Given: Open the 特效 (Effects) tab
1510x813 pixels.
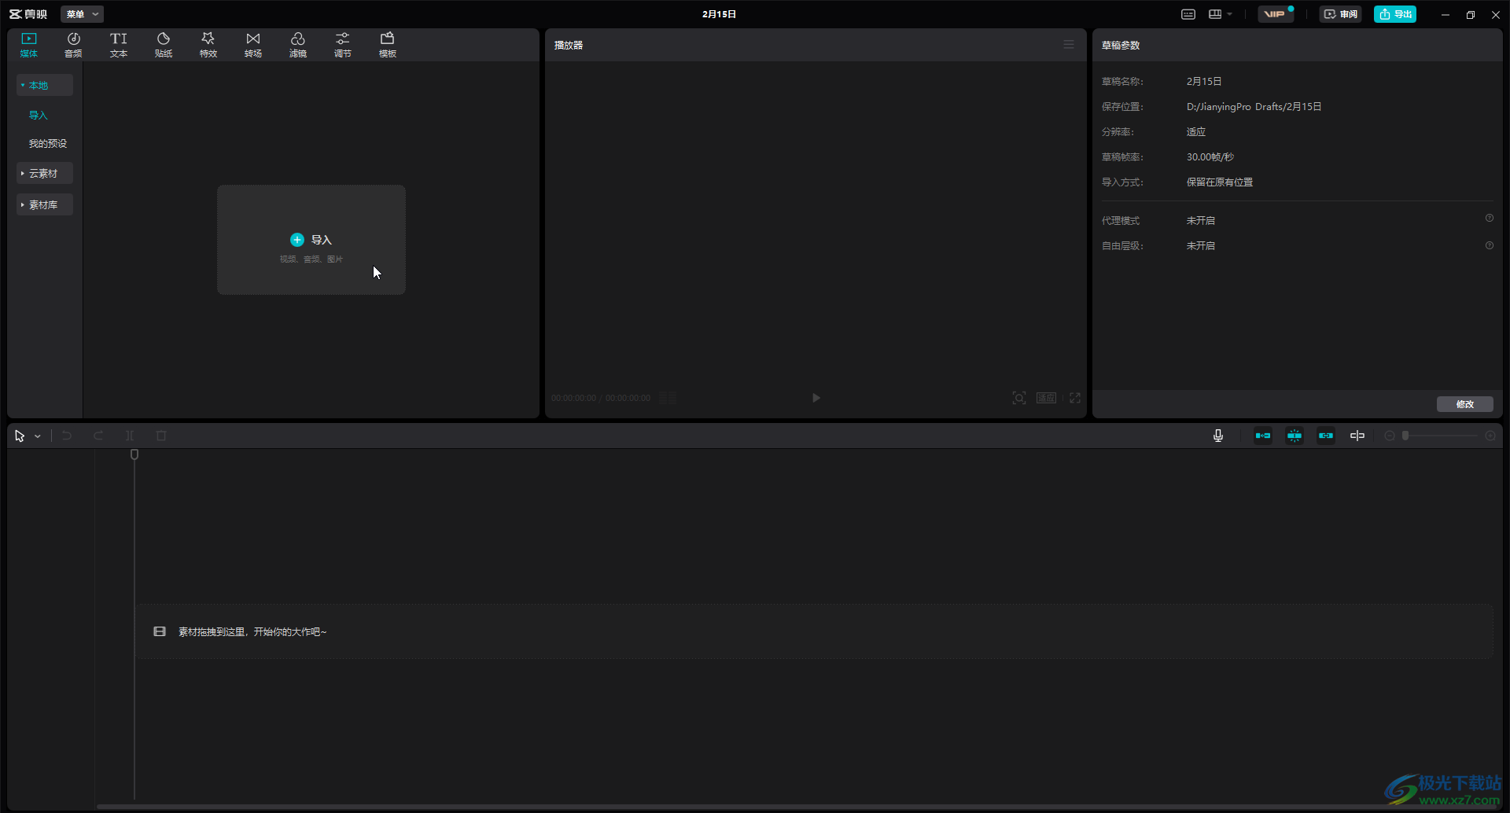Looking at the screenshot, I should point(208,45).
